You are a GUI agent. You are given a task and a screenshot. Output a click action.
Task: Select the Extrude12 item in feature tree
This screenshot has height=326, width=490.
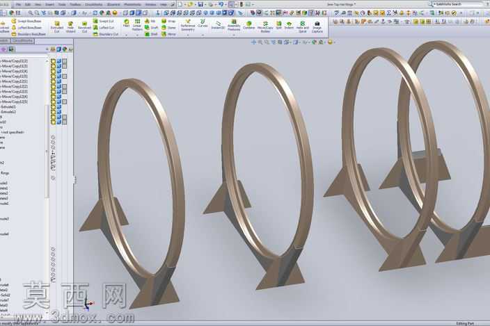point(8,112)
